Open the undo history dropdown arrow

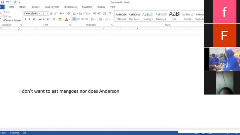tap(10, 2)
